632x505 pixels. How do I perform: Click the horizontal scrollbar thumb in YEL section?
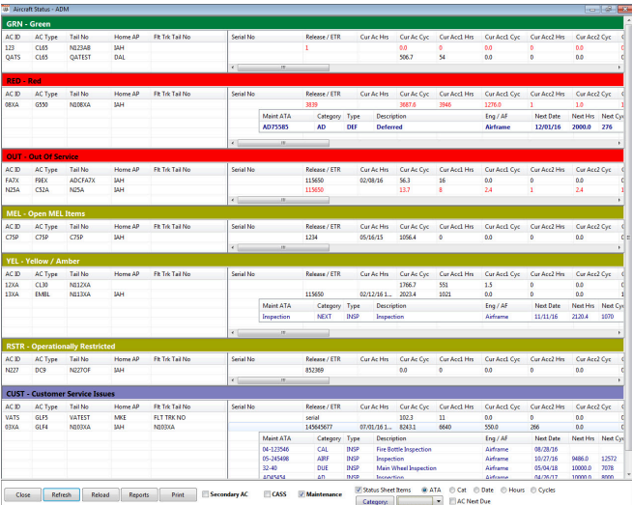click(x=283, y=332)
